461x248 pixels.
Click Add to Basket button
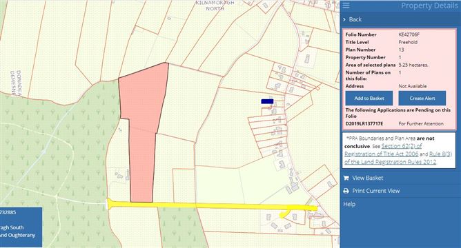point(369,99)
